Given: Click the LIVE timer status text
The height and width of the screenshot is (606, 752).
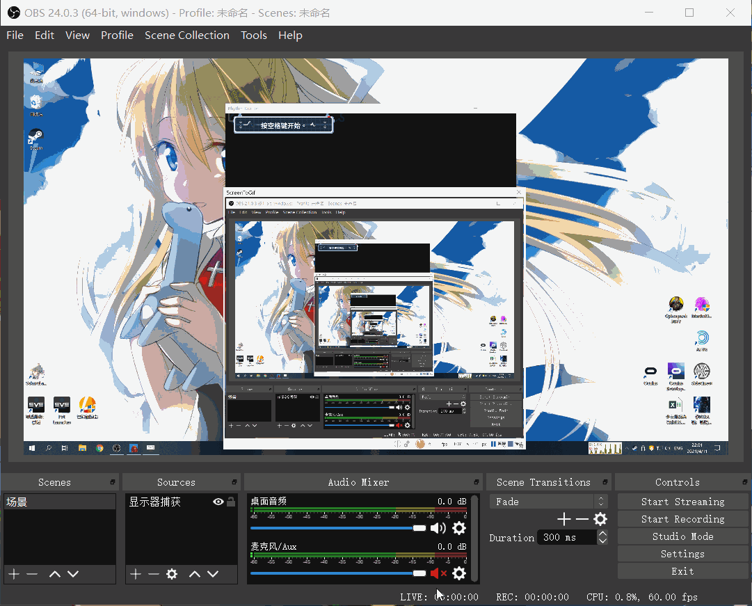Looking at the screenshot, I should 440,597.
